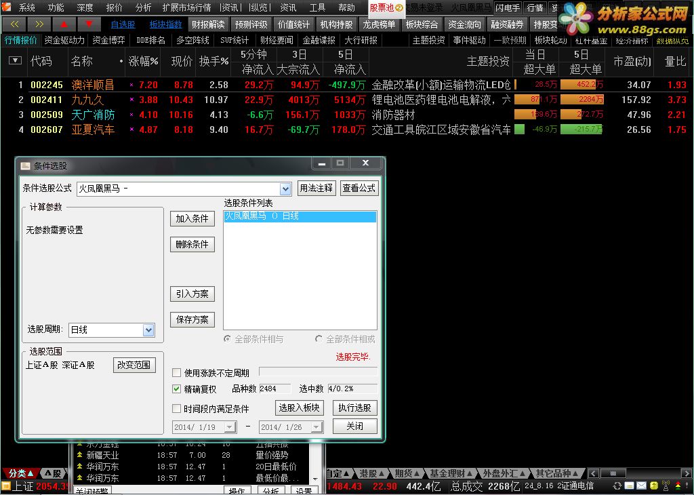This screenshot has height=495, width=694.
Task: Click the red up triangle toolbar button
Action: coord(64,24)
